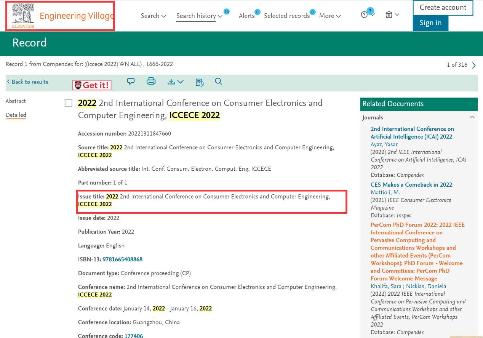This screenshot has width=483, height=338.
Task: Open the Engineering Village home link
Action: click(x=77, y=16)
